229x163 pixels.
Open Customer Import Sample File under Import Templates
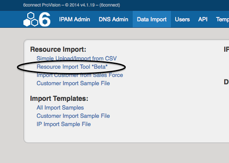[x=73, y=116]
